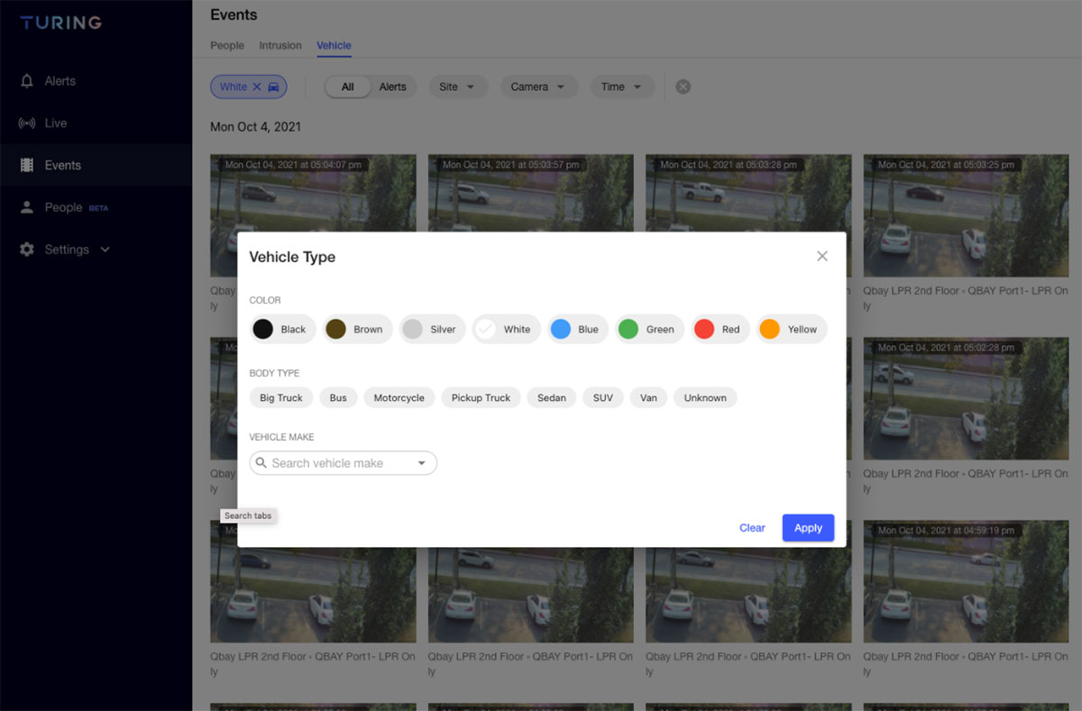Choose Yellow color chip
Screen dimensions: 1082x711
(792, 329)
